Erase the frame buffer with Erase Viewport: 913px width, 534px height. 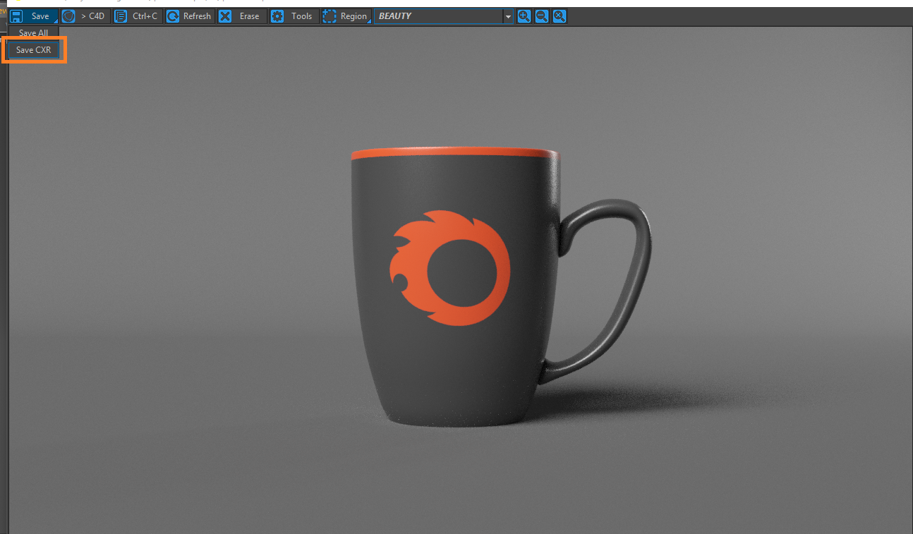tap(241, 16)
